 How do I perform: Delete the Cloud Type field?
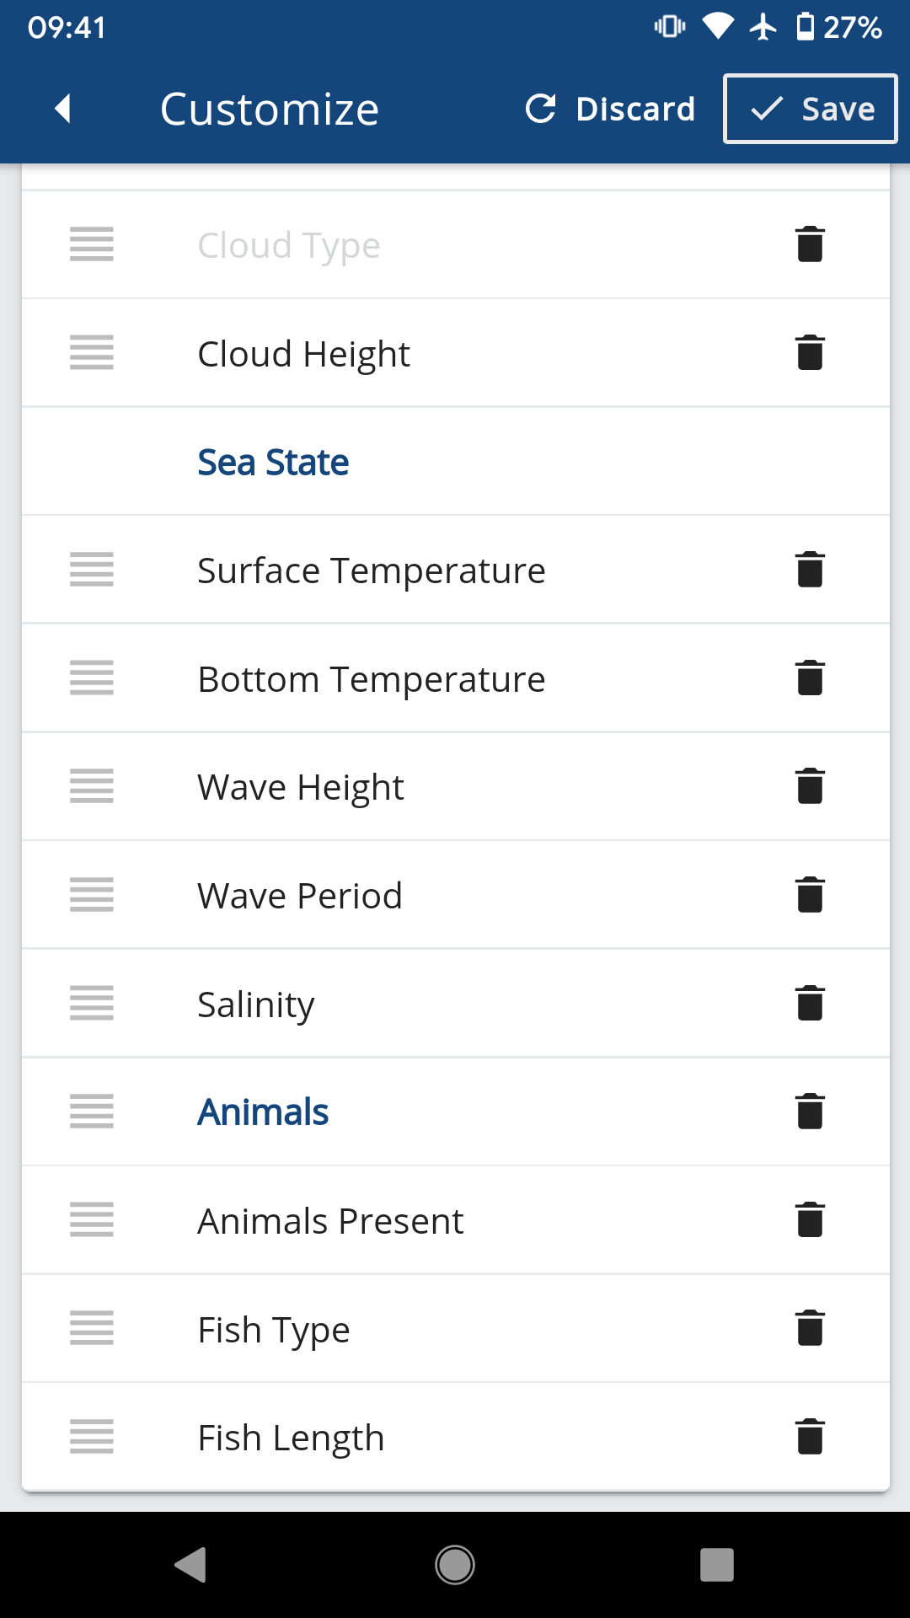click(x=810, y=244)
